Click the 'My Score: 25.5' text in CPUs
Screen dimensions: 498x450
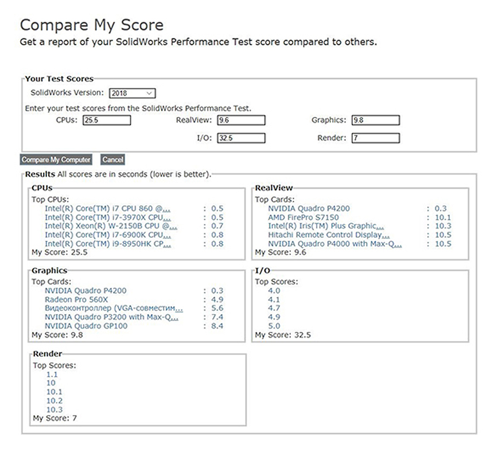60,253
